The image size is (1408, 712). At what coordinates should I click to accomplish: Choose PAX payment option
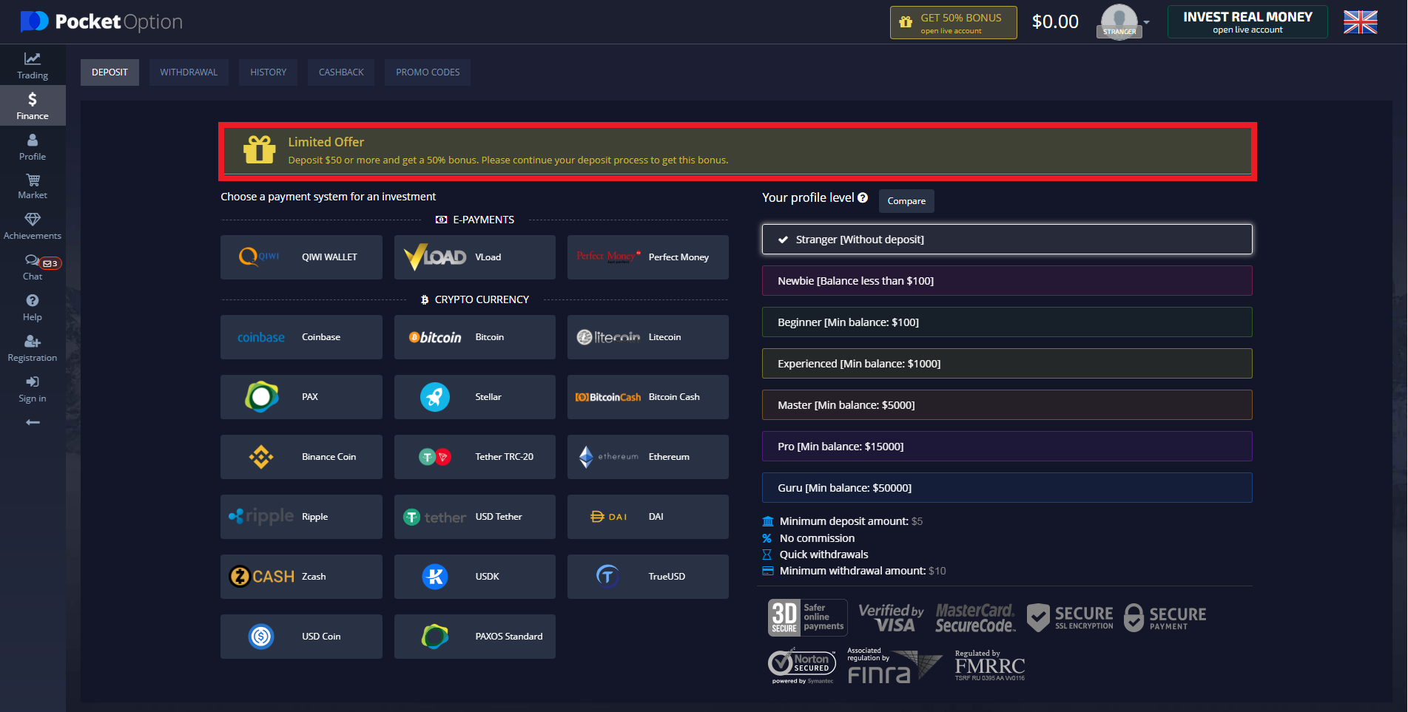(301, 397)
